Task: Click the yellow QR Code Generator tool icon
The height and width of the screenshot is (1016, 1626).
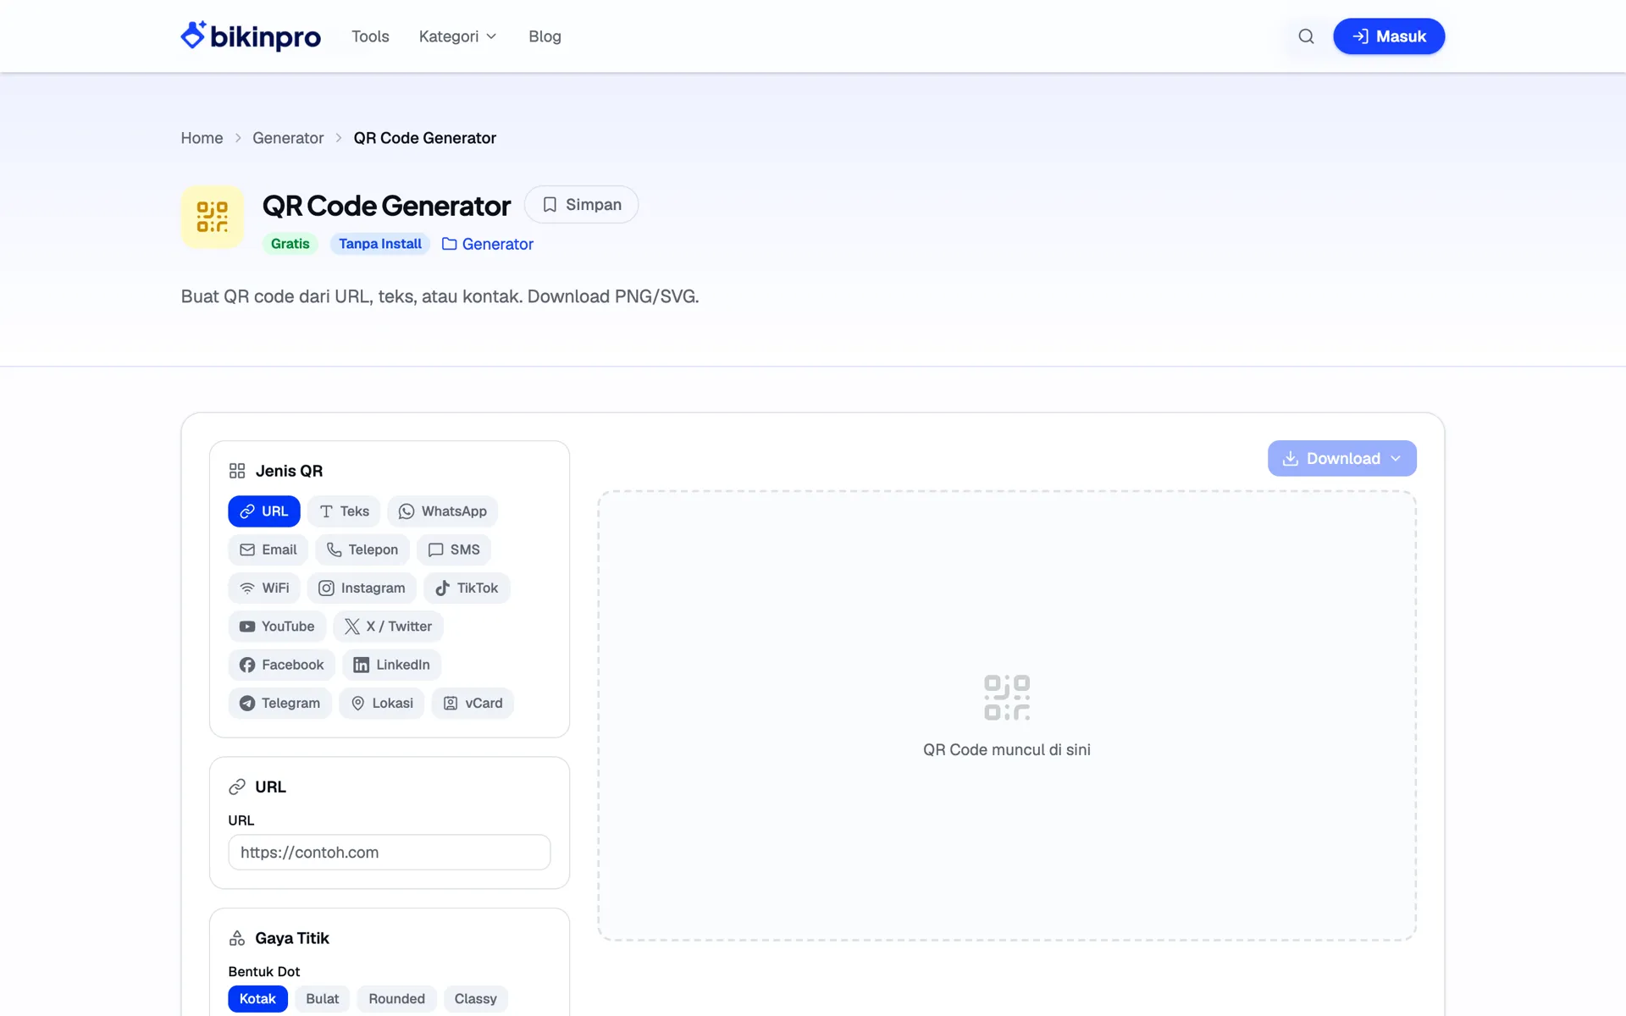Action: click(x=213, y=217)
